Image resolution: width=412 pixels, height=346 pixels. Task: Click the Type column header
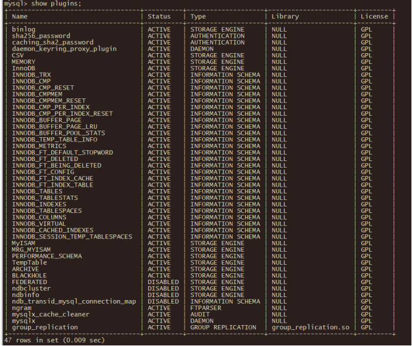[x=198, y=17]
